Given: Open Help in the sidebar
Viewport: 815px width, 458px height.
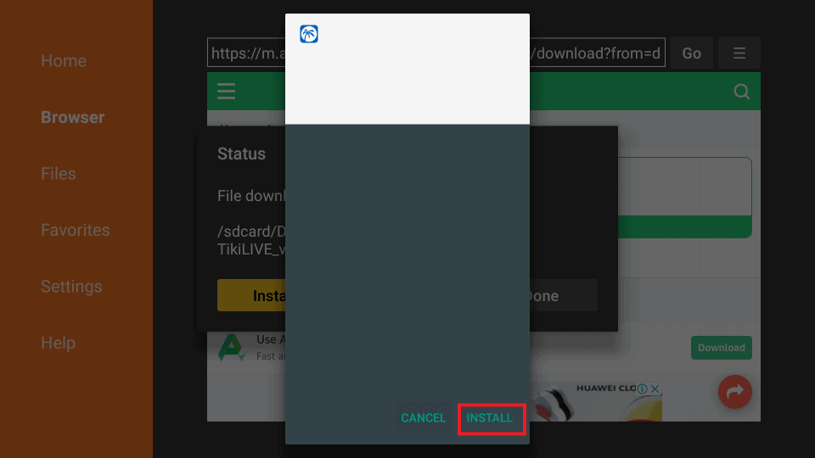Looking at the screenshot, I should click(x=59, y=343).
